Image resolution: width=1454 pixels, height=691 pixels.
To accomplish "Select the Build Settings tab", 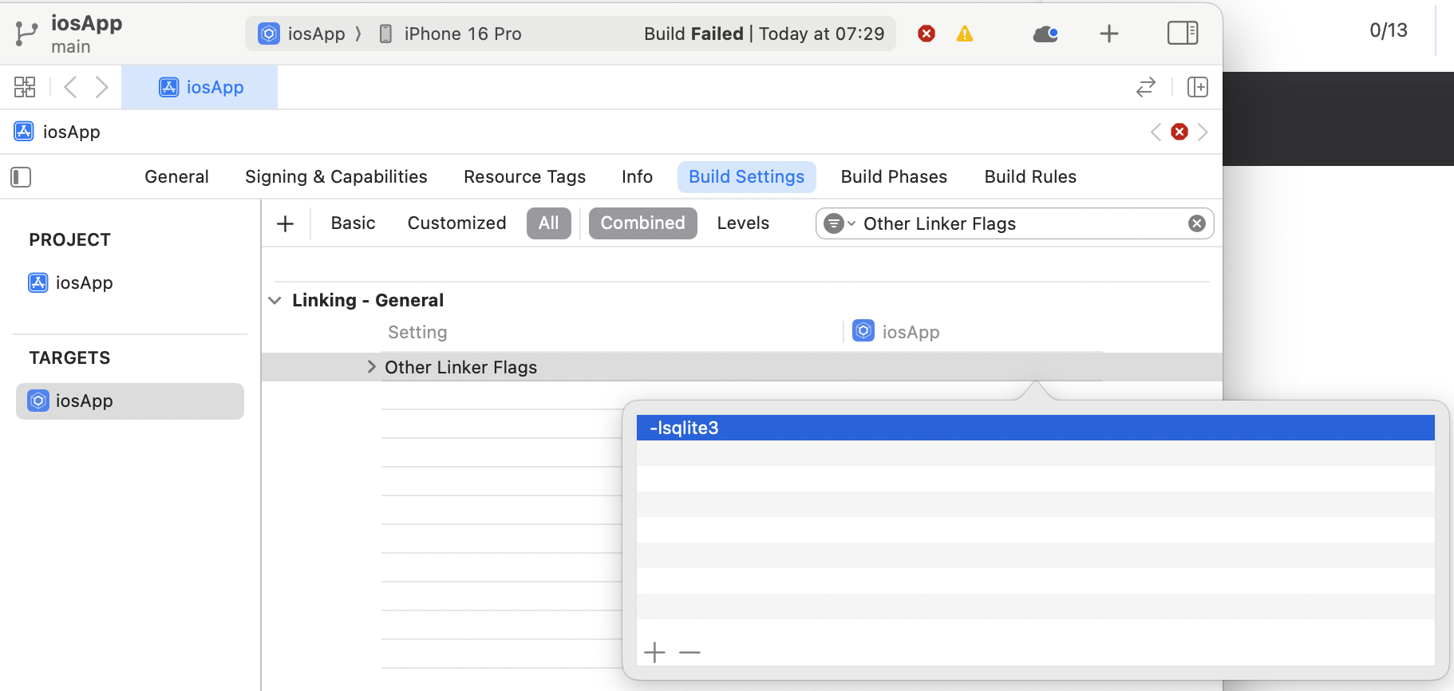I will pos(746,177).
